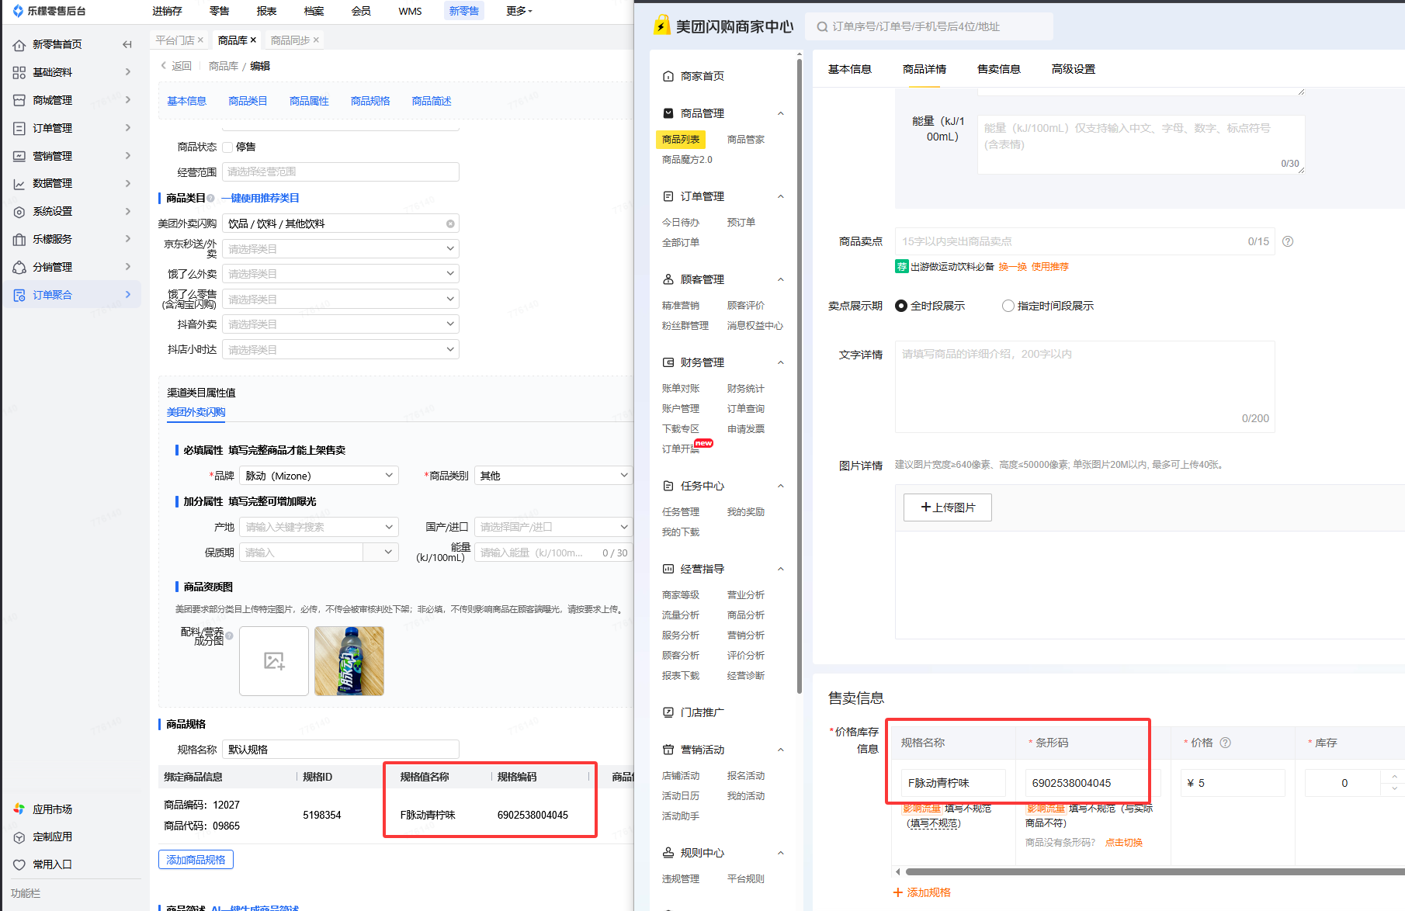
Task: Click the 美团闪购 logo icon
Action: pyautogui.click(x=661, y=26)
